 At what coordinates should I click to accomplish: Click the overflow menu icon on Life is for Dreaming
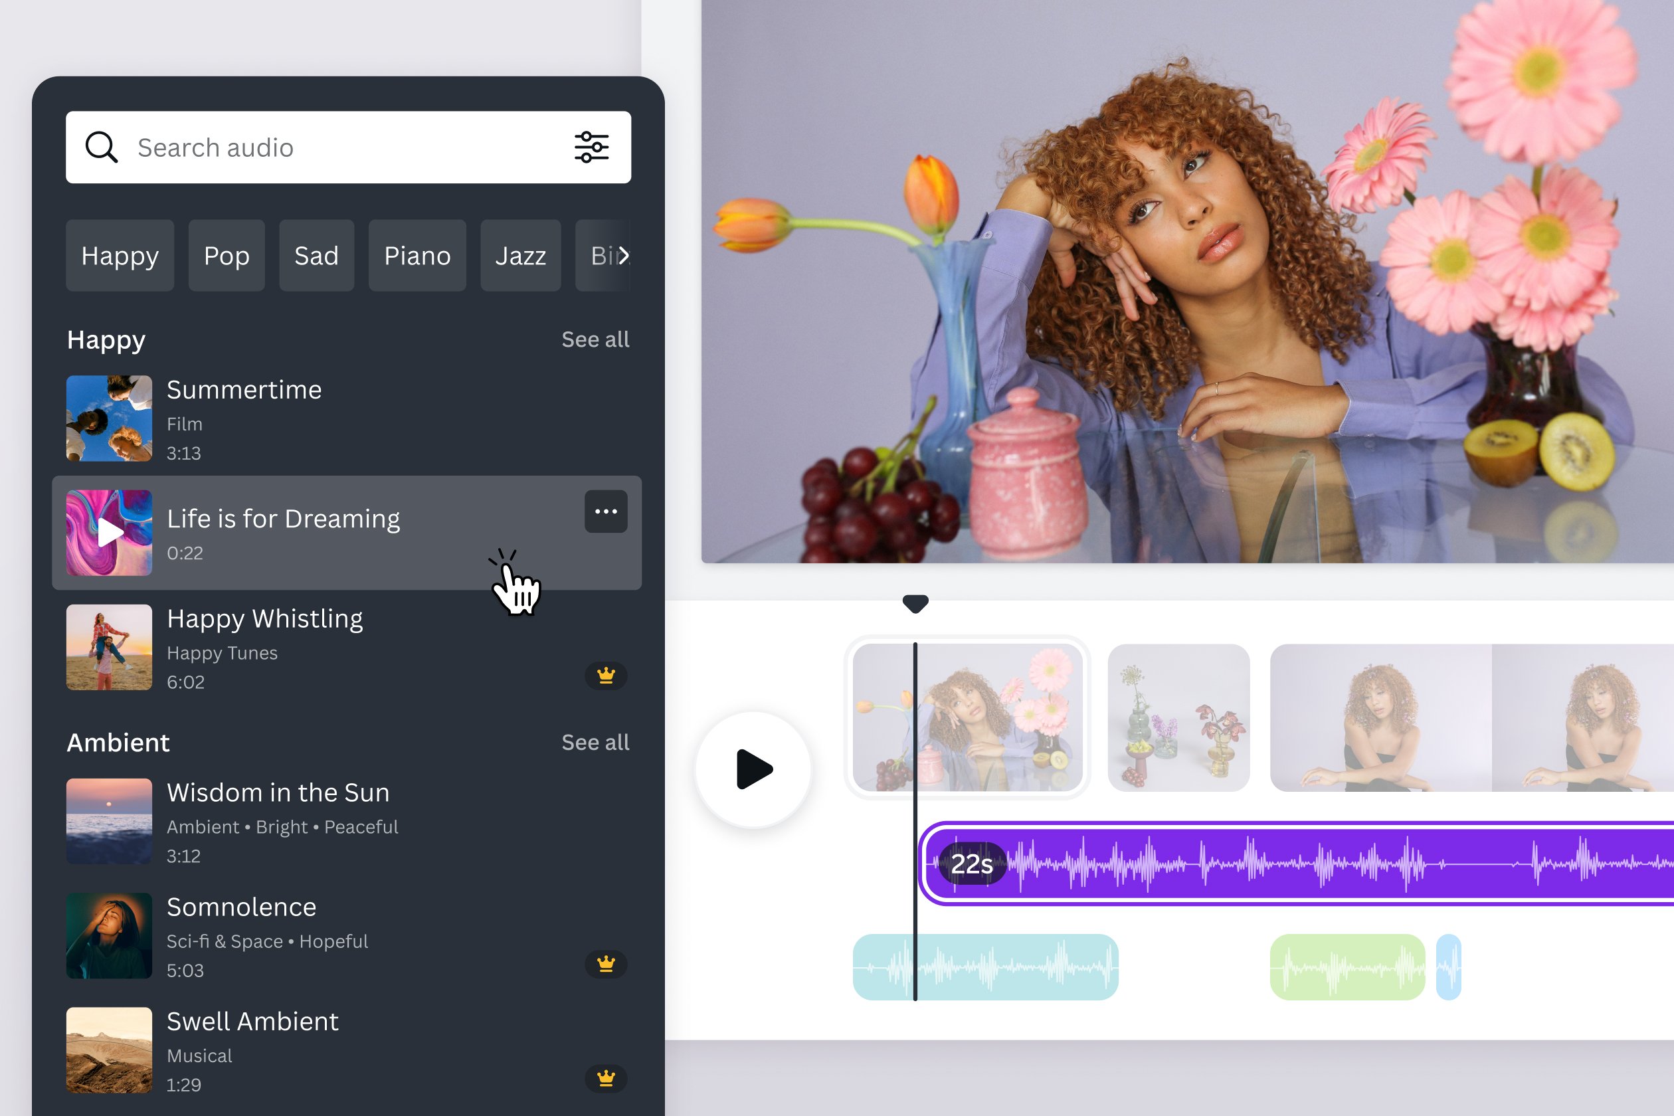605,512
